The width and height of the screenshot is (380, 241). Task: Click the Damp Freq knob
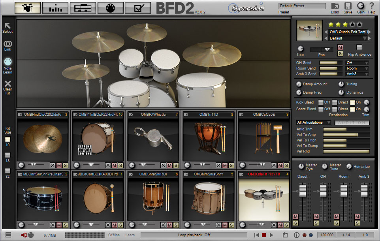pyautogui.click(x=299, y=92)
